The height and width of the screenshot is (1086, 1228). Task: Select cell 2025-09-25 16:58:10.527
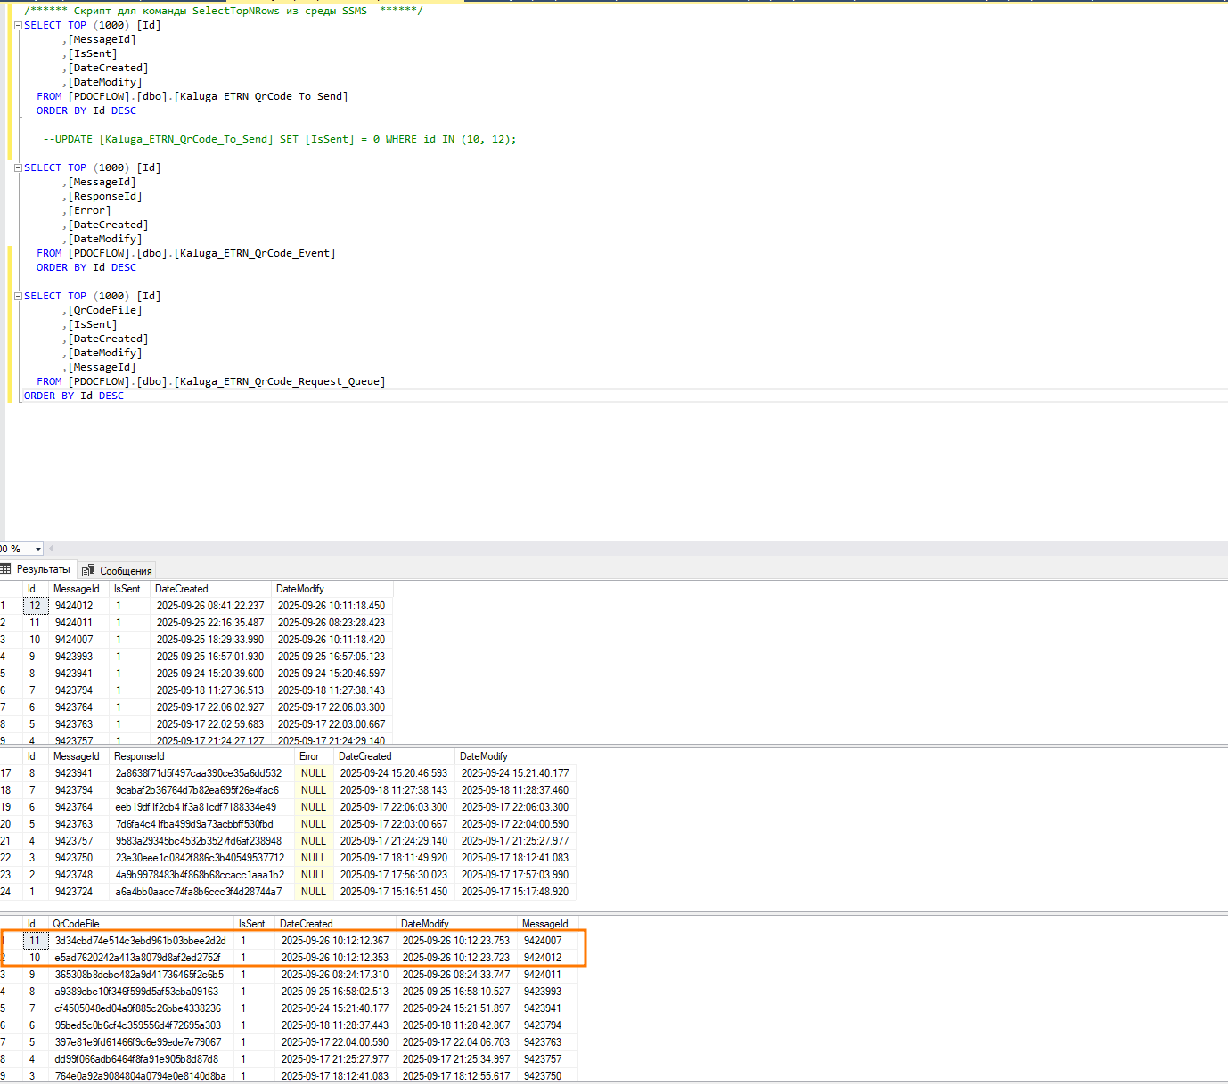click(x=456, y=992)
